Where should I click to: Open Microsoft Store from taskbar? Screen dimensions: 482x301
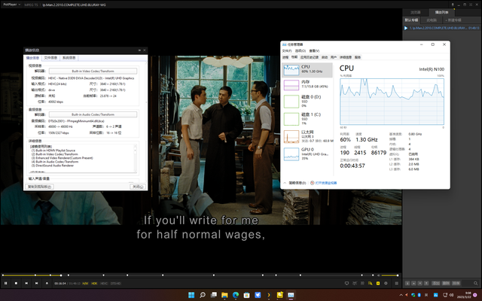246,295
